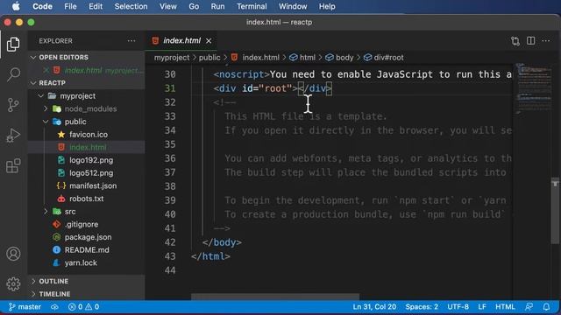Image resolution: width=561 pixels, height=315 pixels.
Task: Open editor more actions ellipsis
Action: (x=546, y=41)
